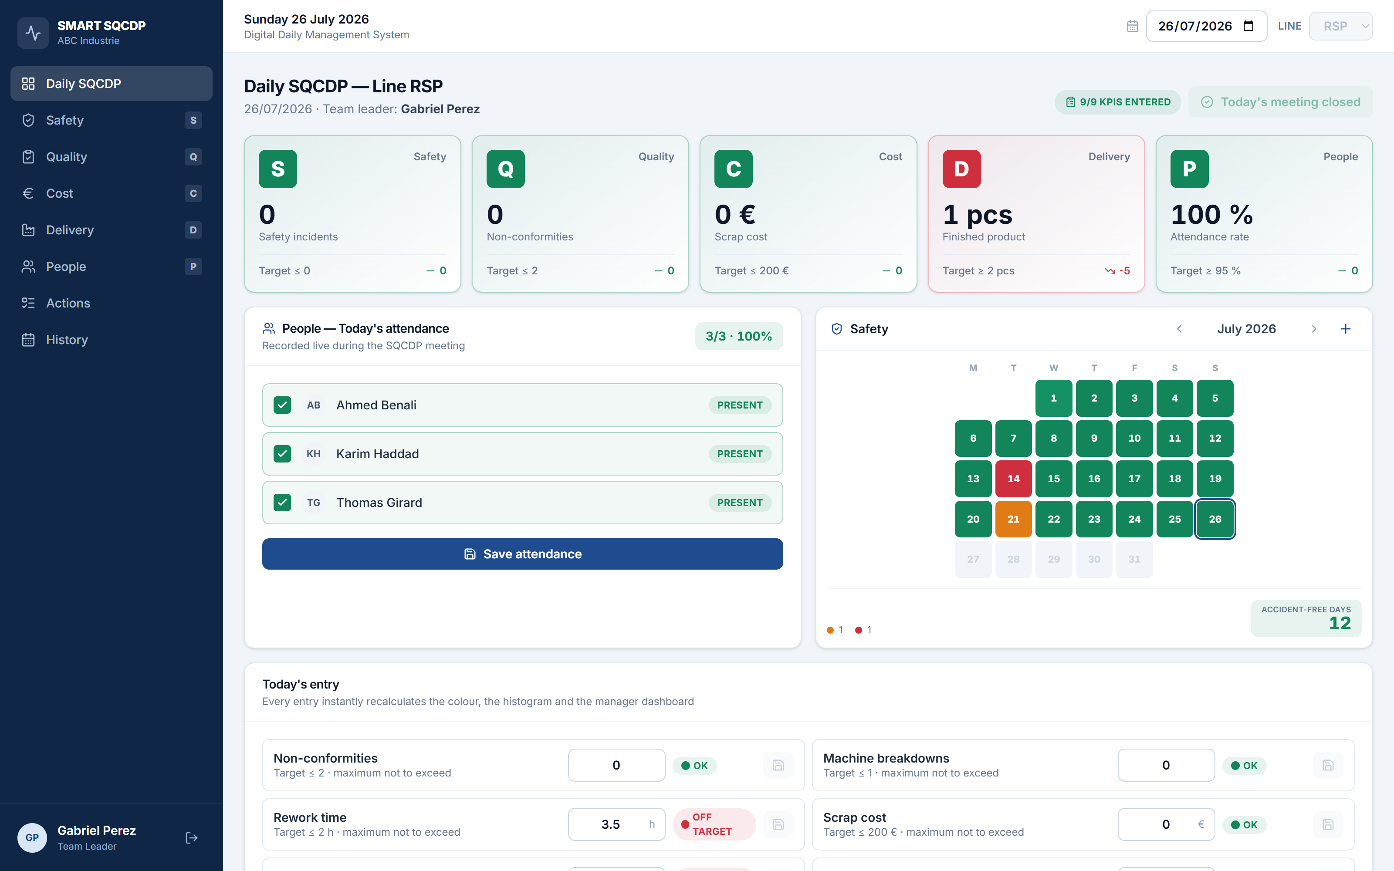Click the S badge next to Safety
This screenshot has width=1394, height=871.
[x=193, y=120]
